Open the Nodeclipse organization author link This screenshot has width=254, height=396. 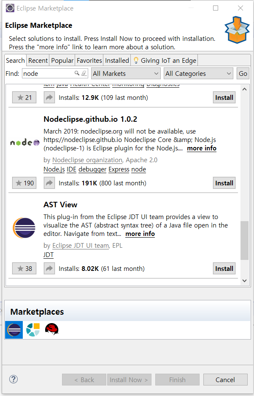87,160
